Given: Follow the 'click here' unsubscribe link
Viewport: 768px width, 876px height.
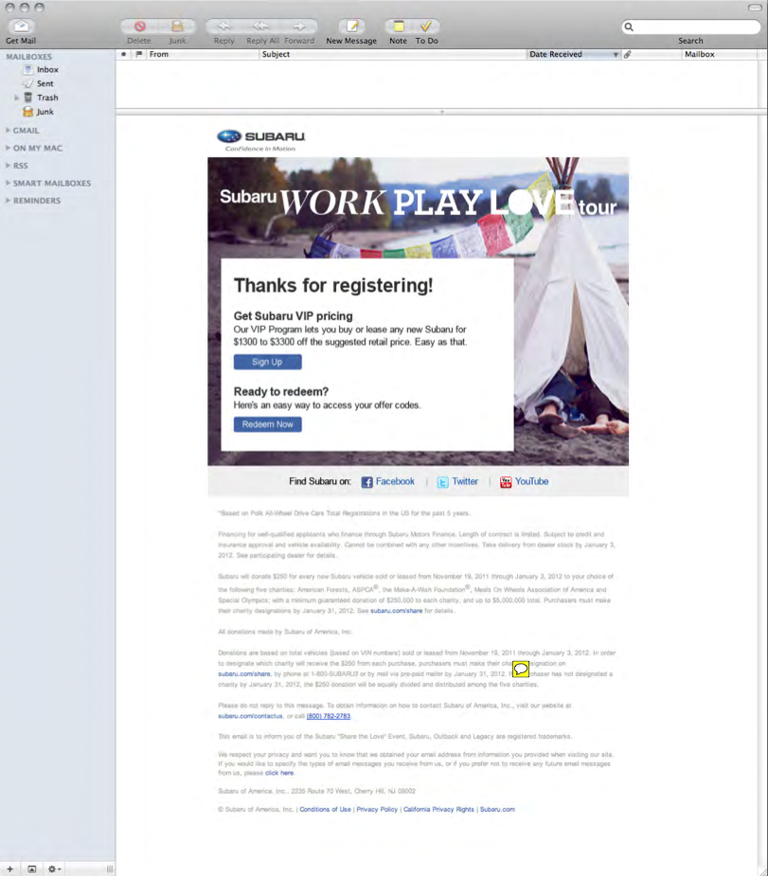Looking at the screenshot, I should 279,773.
